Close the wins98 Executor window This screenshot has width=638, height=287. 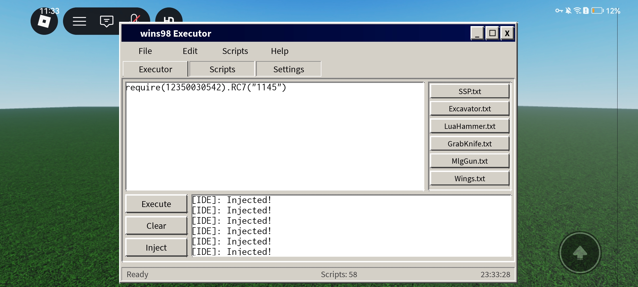(x=507, y=33)
